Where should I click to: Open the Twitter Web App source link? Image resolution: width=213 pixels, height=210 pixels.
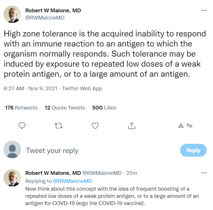[x=82, y=89]
